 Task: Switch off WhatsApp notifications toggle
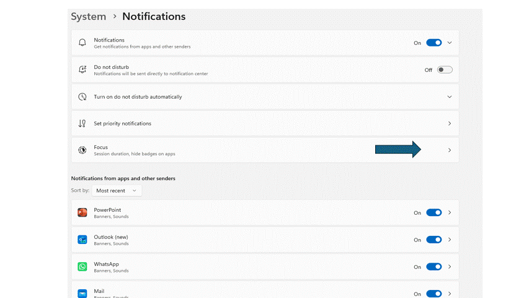(x=434, y=266)
